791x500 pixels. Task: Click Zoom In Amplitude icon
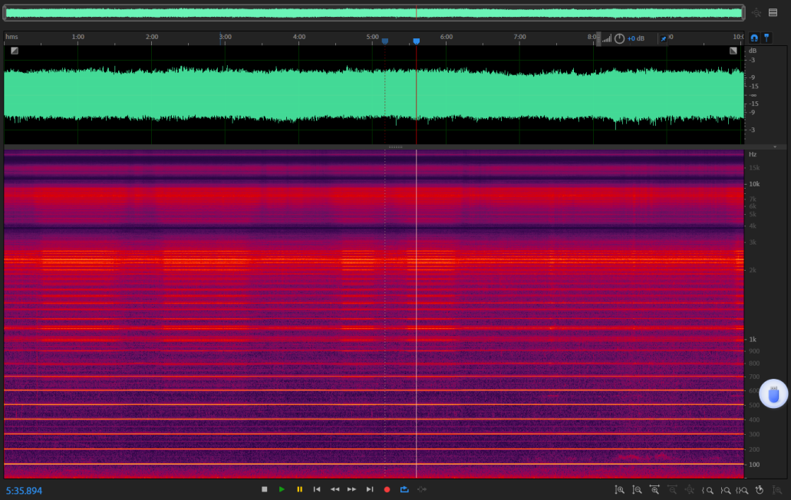[619, 489]
